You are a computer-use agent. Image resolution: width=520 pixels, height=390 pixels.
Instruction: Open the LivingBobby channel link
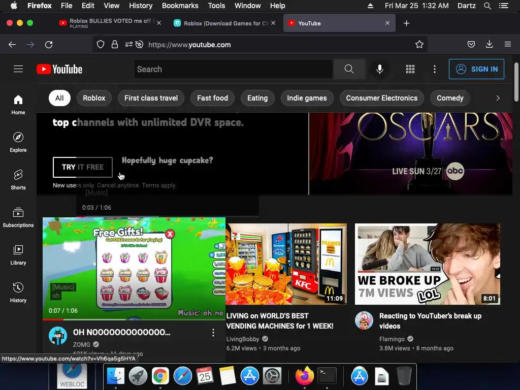pyautogui.click(x=242, y=339)
